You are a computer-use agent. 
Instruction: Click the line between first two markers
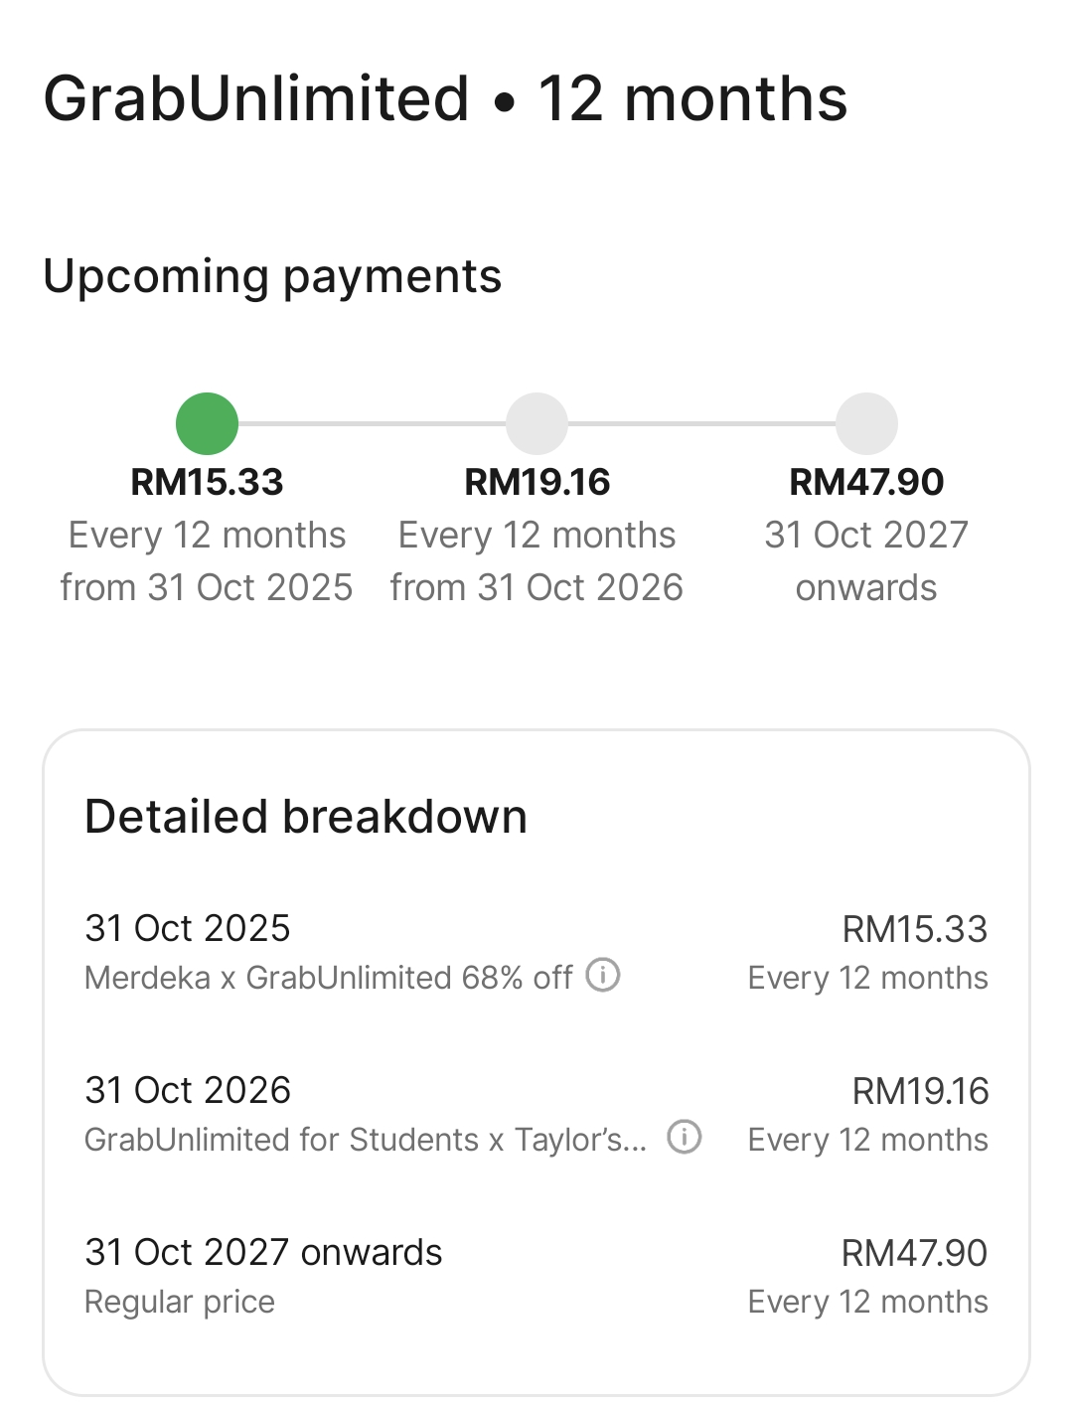tap(372, 423)
